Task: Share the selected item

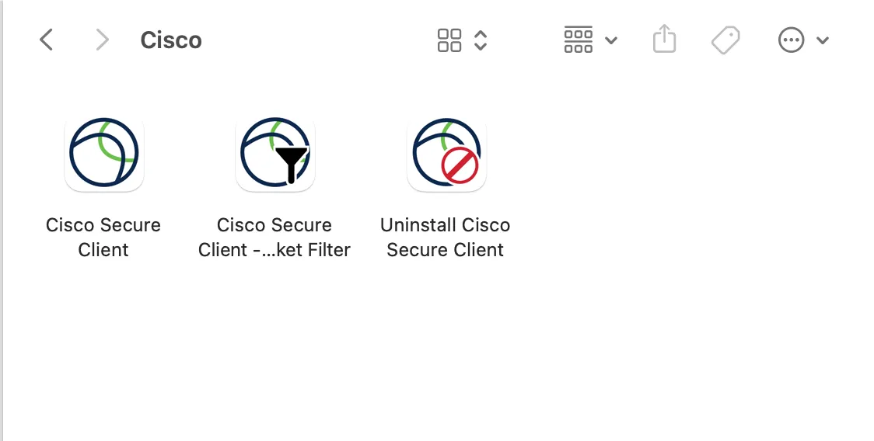Action: (664, 40)
